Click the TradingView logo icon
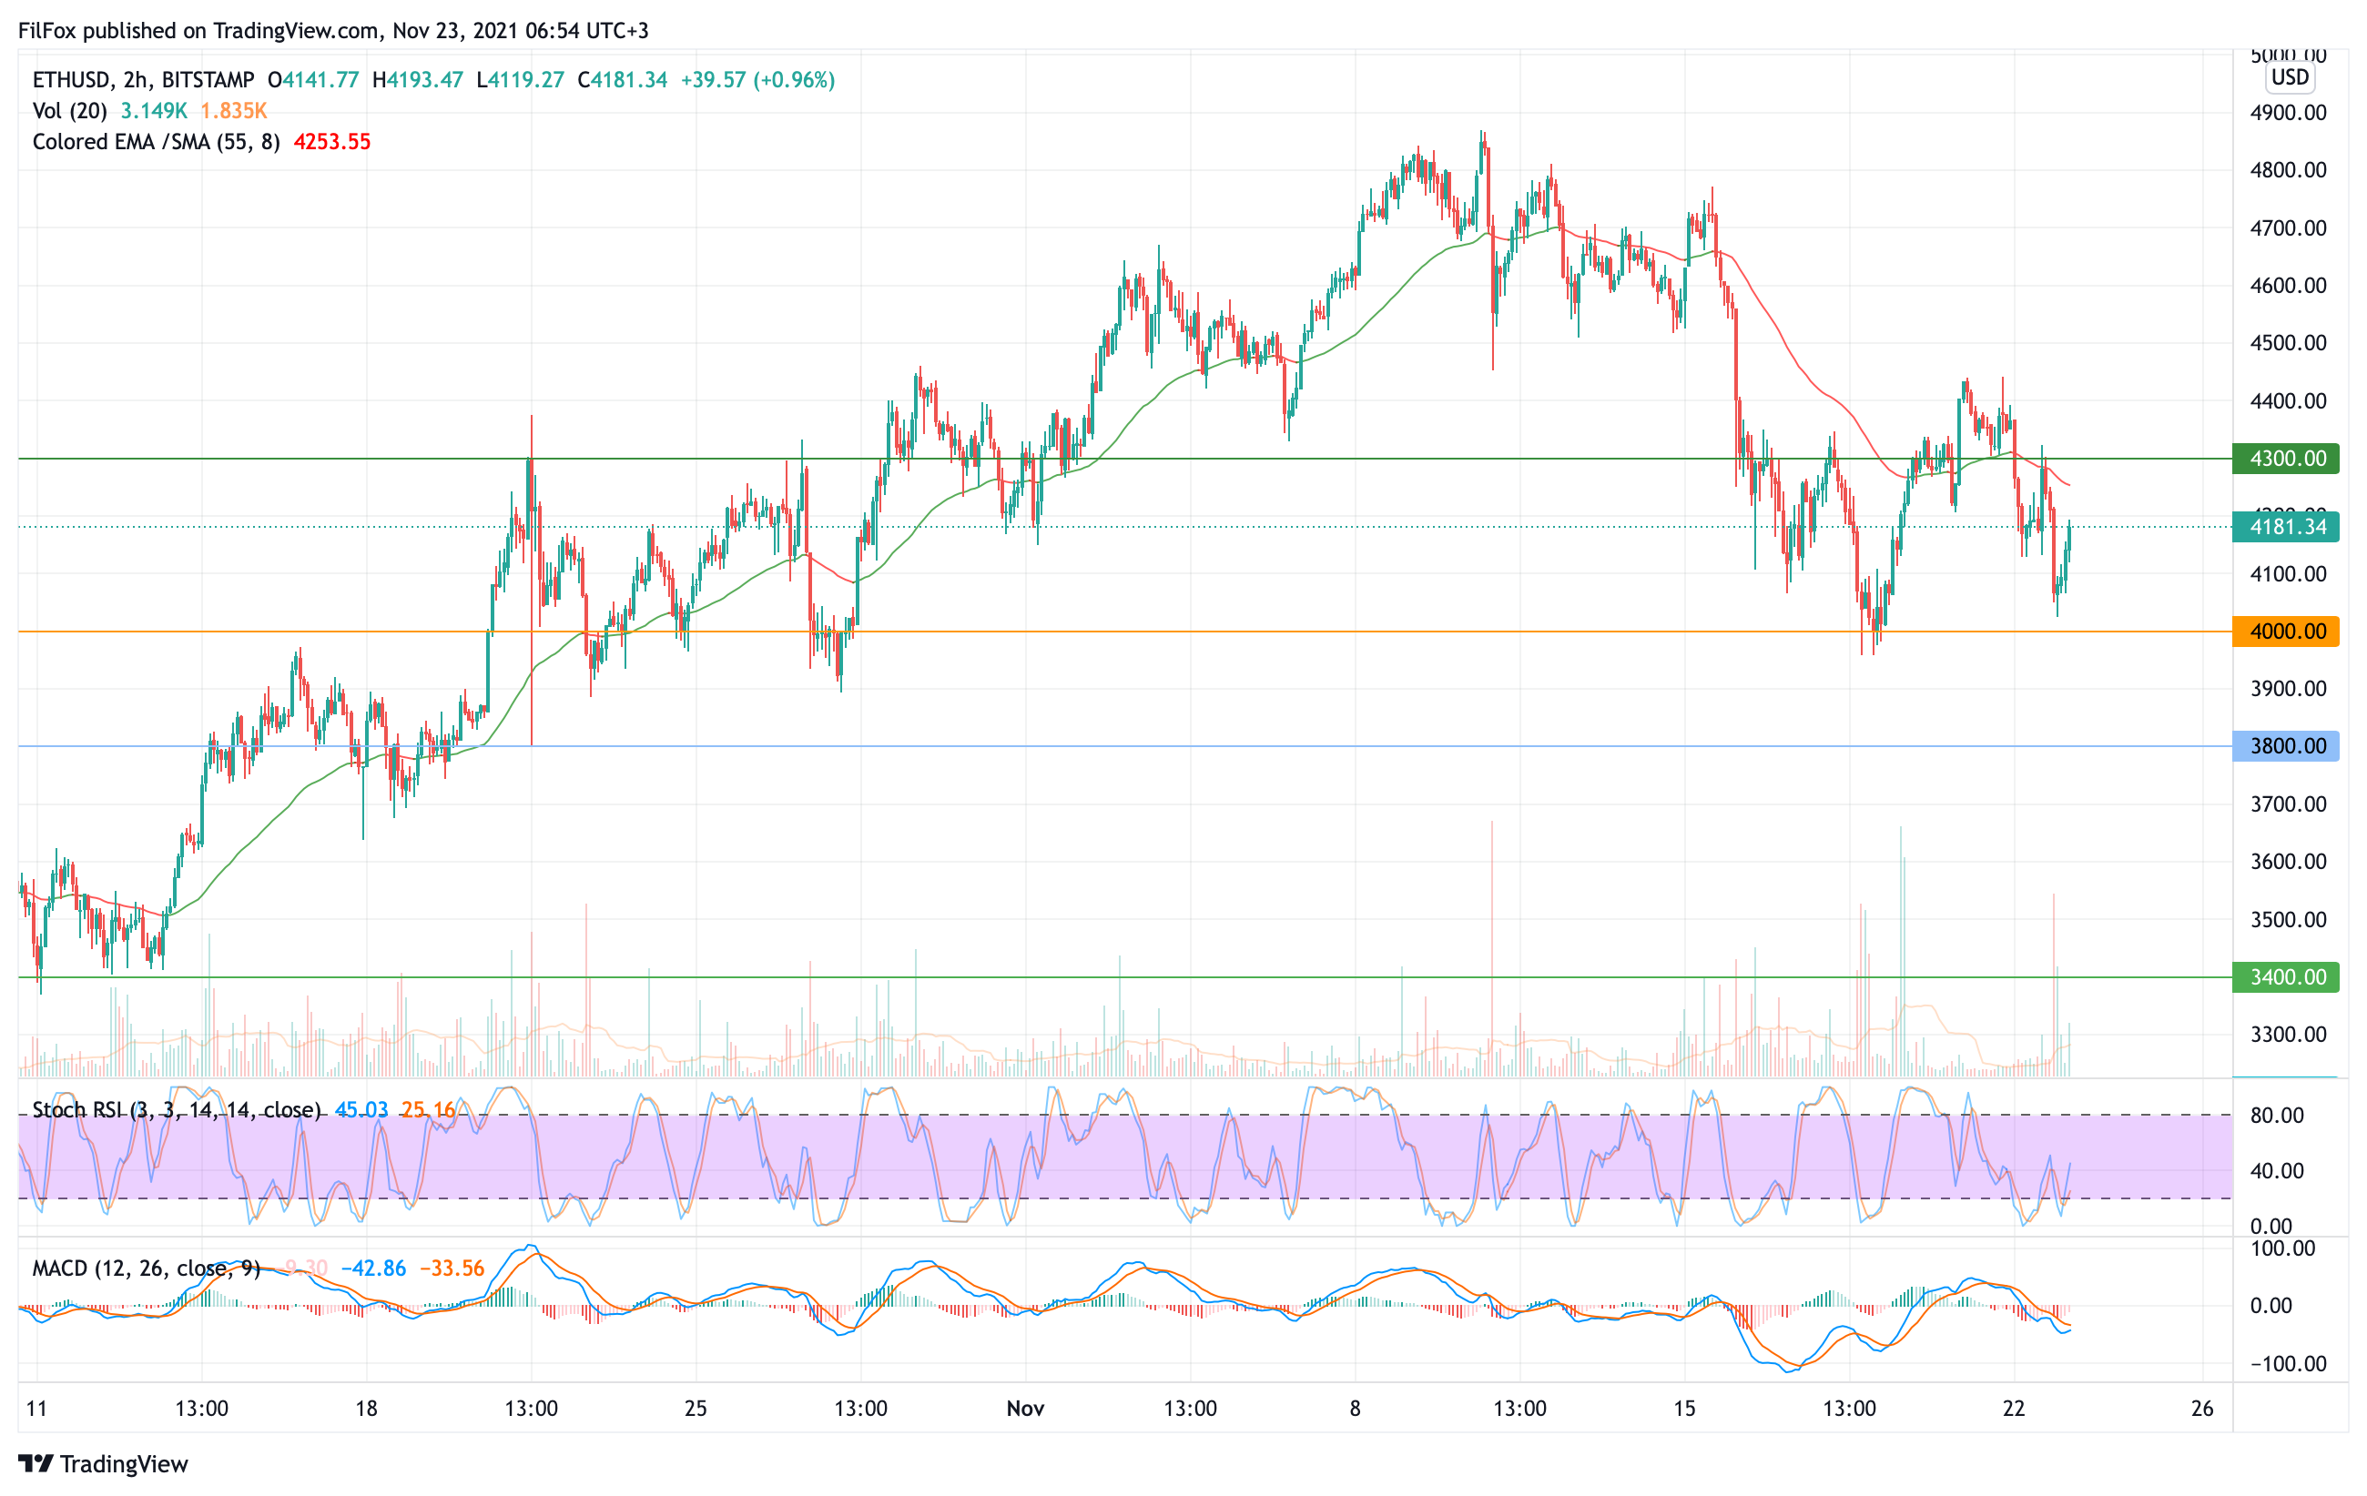2367x1496 pixels. click(x=36, y=1463)
